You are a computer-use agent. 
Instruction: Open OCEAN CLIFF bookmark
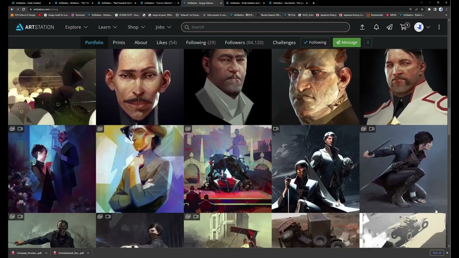(128, 15)
